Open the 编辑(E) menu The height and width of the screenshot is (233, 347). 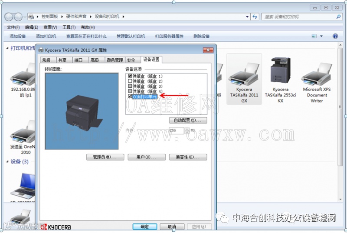[32, 27]
